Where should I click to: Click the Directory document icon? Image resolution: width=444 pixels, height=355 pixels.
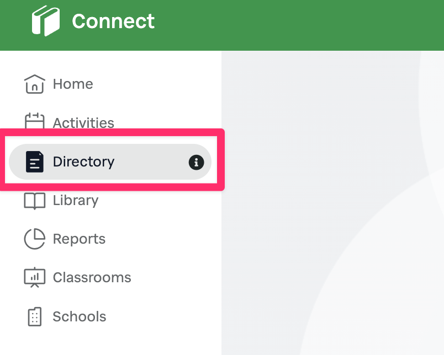(35, 162)
